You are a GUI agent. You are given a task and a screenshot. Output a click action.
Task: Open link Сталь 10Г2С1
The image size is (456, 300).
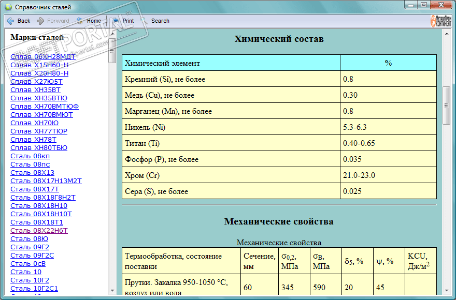(x=34, y=289)
